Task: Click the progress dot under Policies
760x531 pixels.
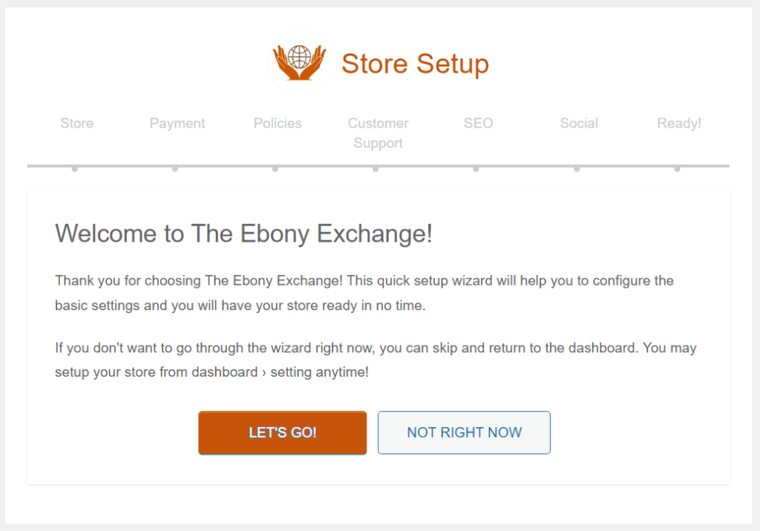Action: pos(275,169)
